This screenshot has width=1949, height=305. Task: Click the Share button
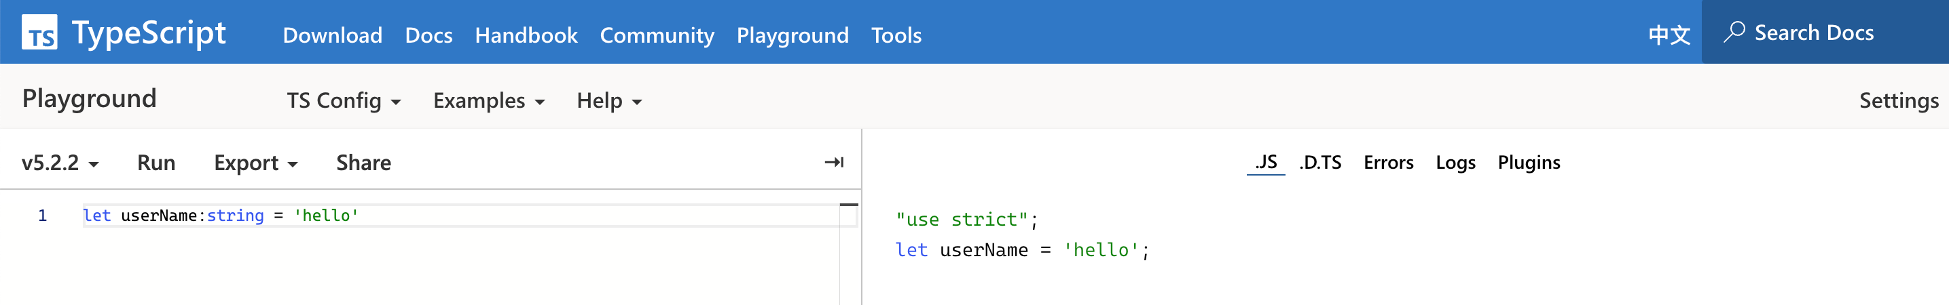tap(363, 162)
